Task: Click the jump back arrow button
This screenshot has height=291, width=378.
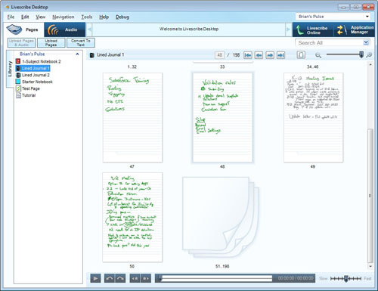Action: pos(110,278)
